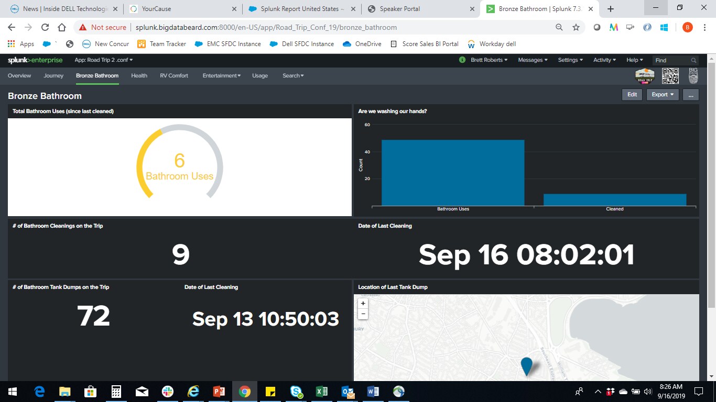
Task: Open Skype from the taskbar
Action: [296, 392]
